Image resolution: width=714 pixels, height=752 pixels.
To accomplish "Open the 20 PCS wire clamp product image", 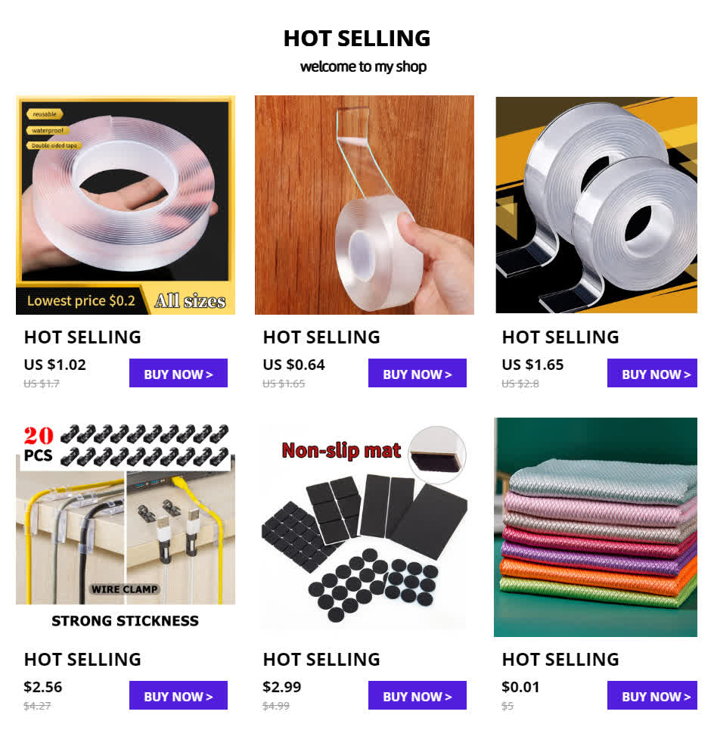I will pos(126,527).
